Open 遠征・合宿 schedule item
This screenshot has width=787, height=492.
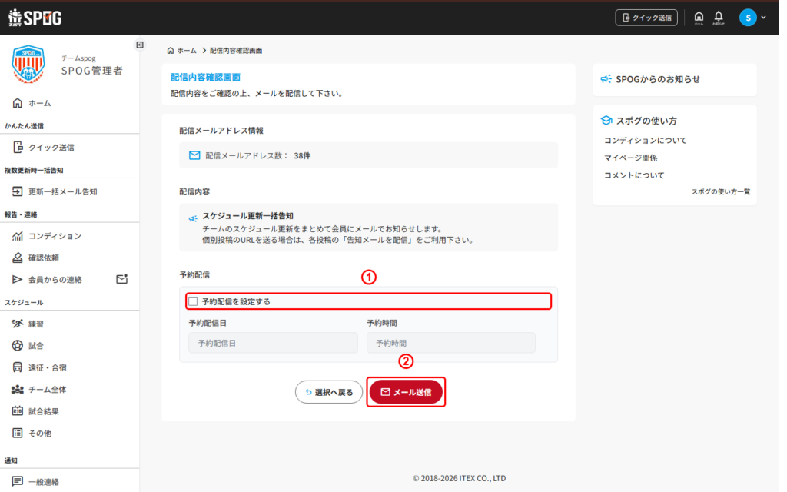(47, 367)
